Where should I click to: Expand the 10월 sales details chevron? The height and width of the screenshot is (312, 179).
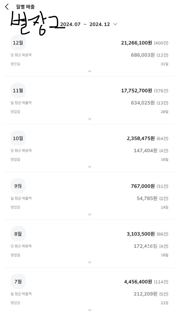89,167
